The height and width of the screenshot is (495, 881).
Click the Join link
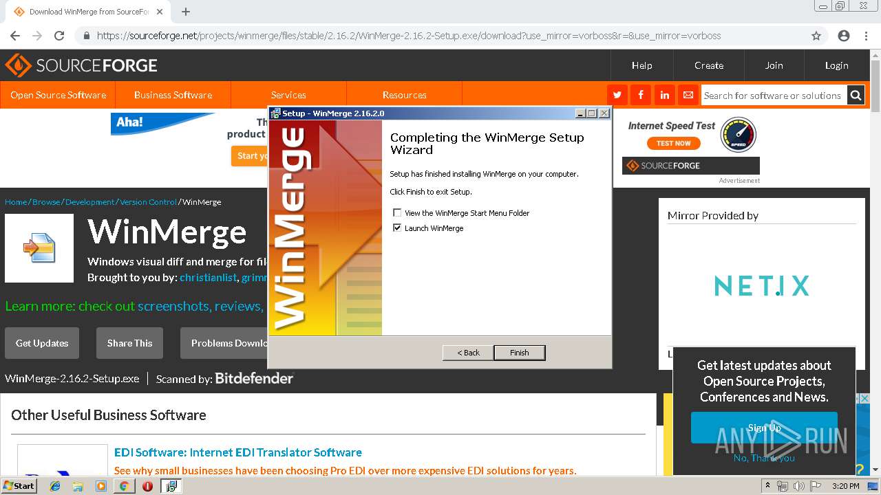774,65
